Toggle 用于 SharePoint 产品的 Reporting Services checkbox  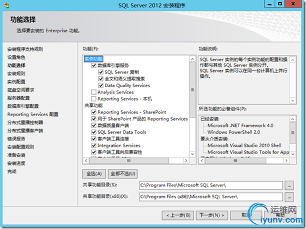pos(94,118)
